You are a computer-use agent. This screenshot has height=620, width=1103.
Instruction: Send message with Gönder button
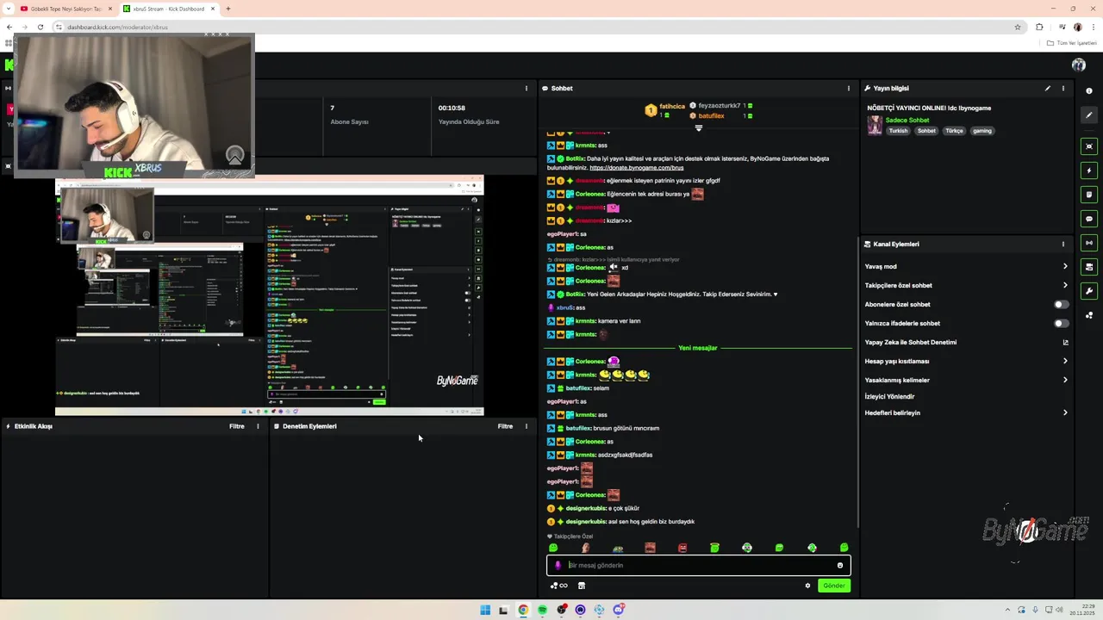pos(834,586)
